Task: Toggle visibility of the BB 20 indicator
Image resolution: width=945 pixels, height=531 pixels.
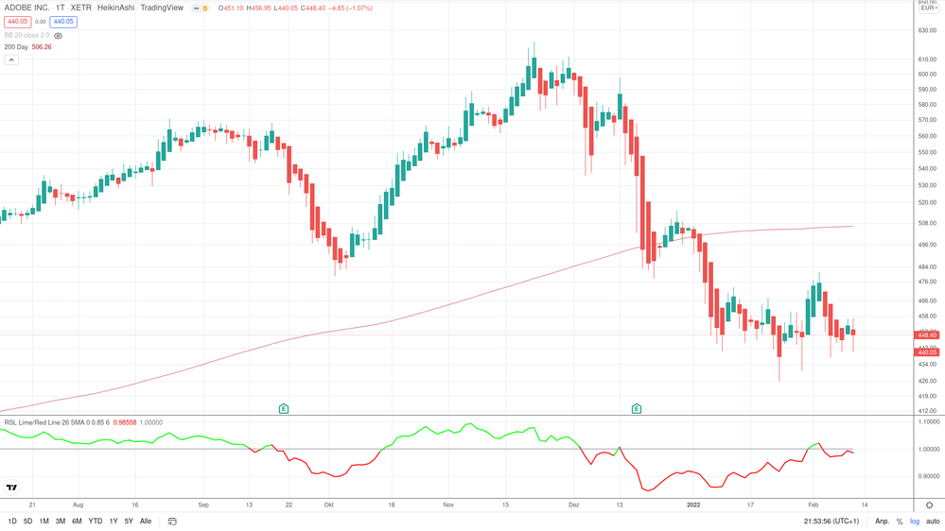Action: tap(58, 36)
